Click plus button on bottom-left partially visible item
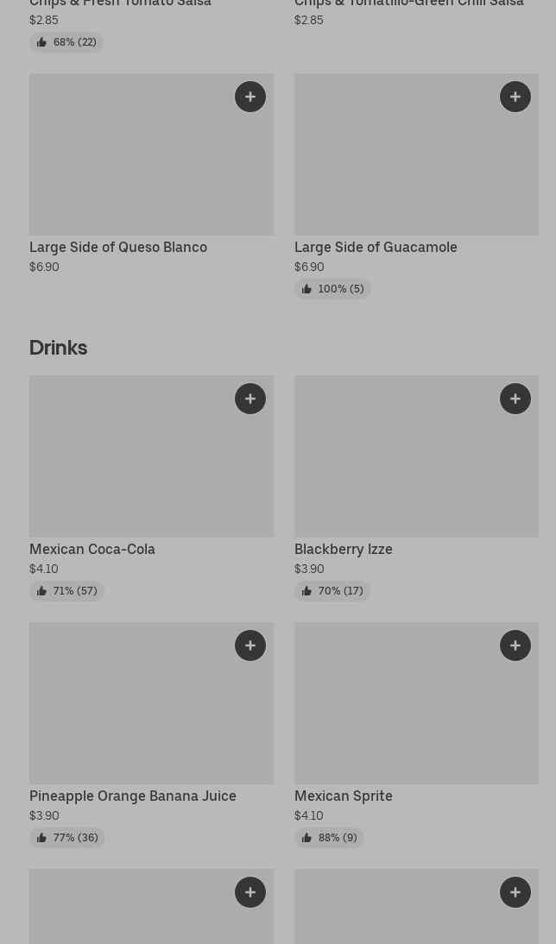This screenshot has width=556, height=944. point(250,892)
